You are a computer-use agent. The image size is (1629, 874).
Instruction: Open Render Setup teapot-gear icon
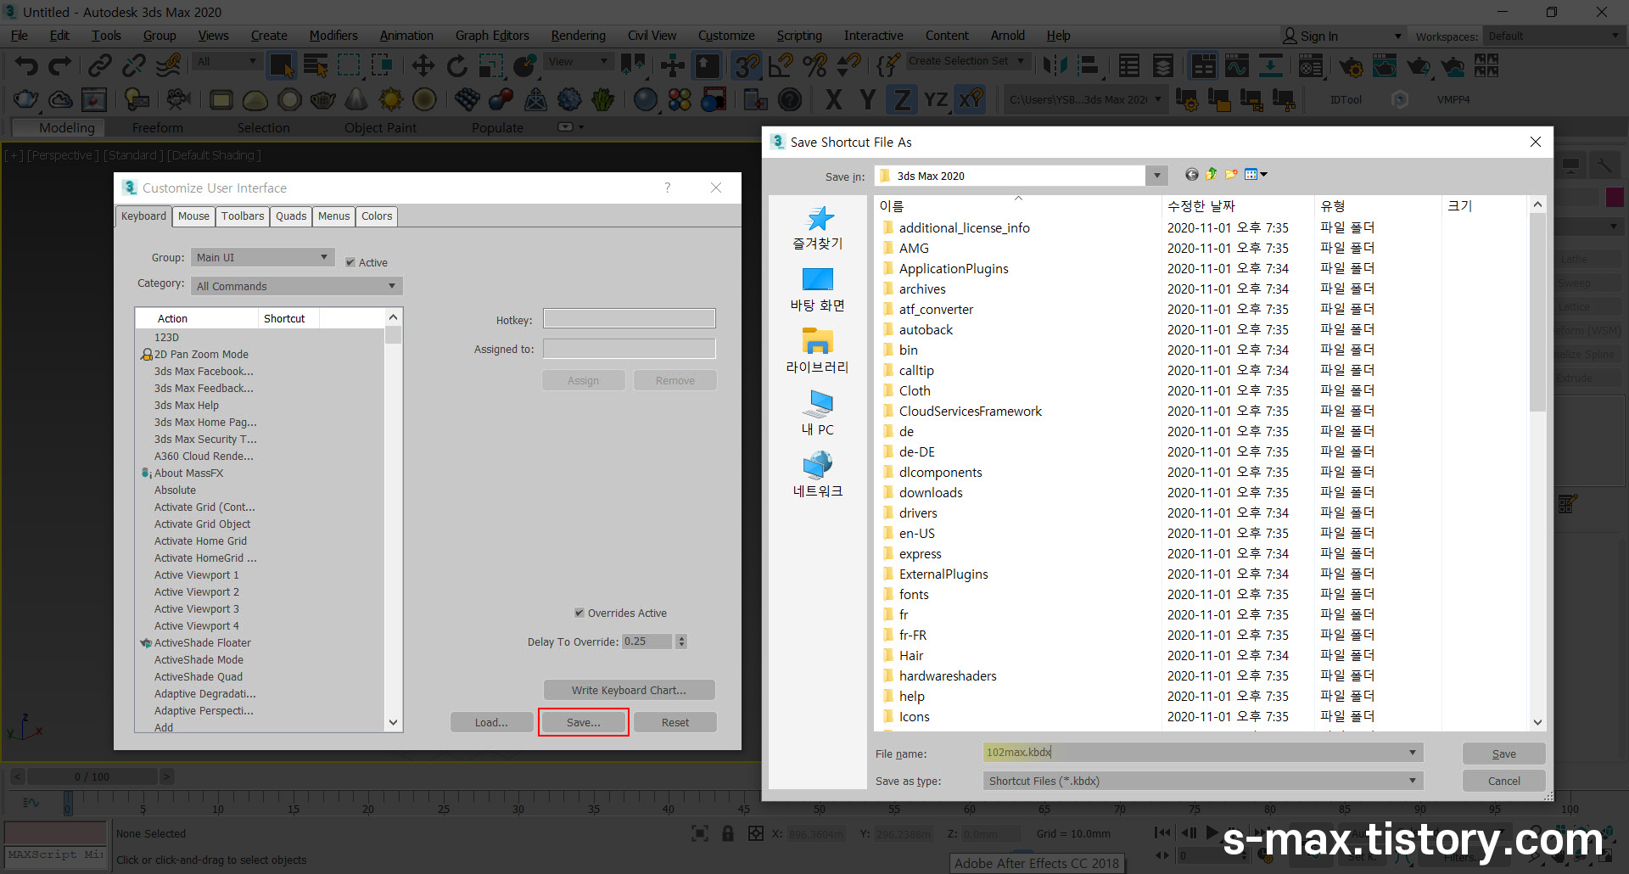pyautogui.click(x=1351, y=65)
